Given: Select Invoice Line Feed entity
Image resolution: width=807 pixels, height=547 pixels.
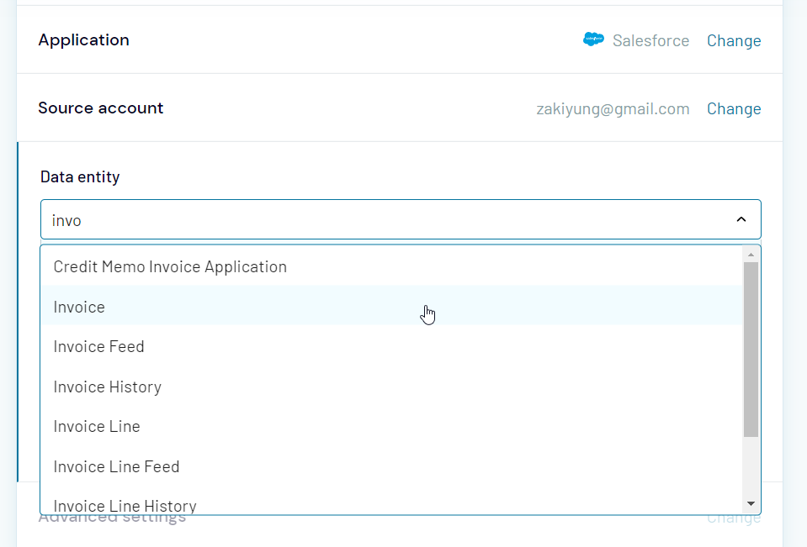Looking at the screenshot, I should click(116, 466).
